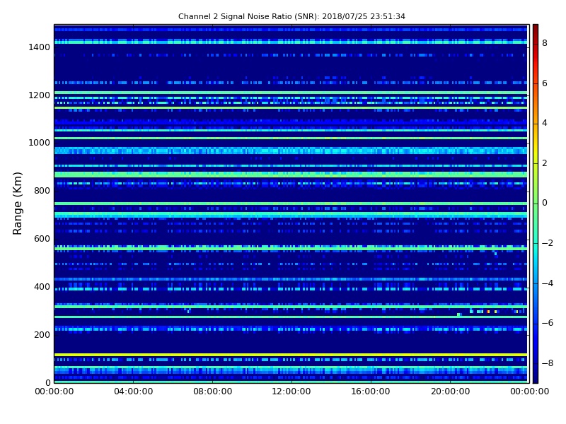Click the 16:00:00 time axis label
566x424 pixels.
tap(371, 391)
